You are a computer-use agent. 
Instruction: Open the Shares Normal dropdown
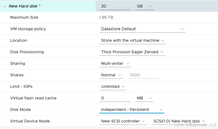click(x=111, y=75)
